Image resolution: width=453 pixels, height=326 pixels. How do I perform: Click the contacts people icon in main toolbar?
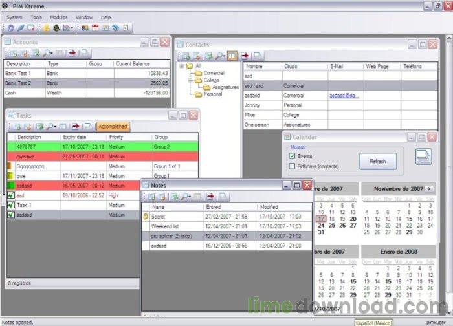point(85,28)
